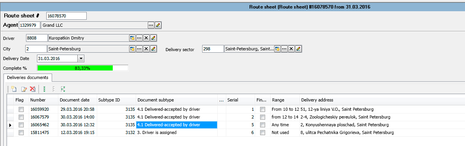Toggle Fin checkbox in Konyushennaya ploschad row
Screen dimensions: 465x146
point(262,125)
